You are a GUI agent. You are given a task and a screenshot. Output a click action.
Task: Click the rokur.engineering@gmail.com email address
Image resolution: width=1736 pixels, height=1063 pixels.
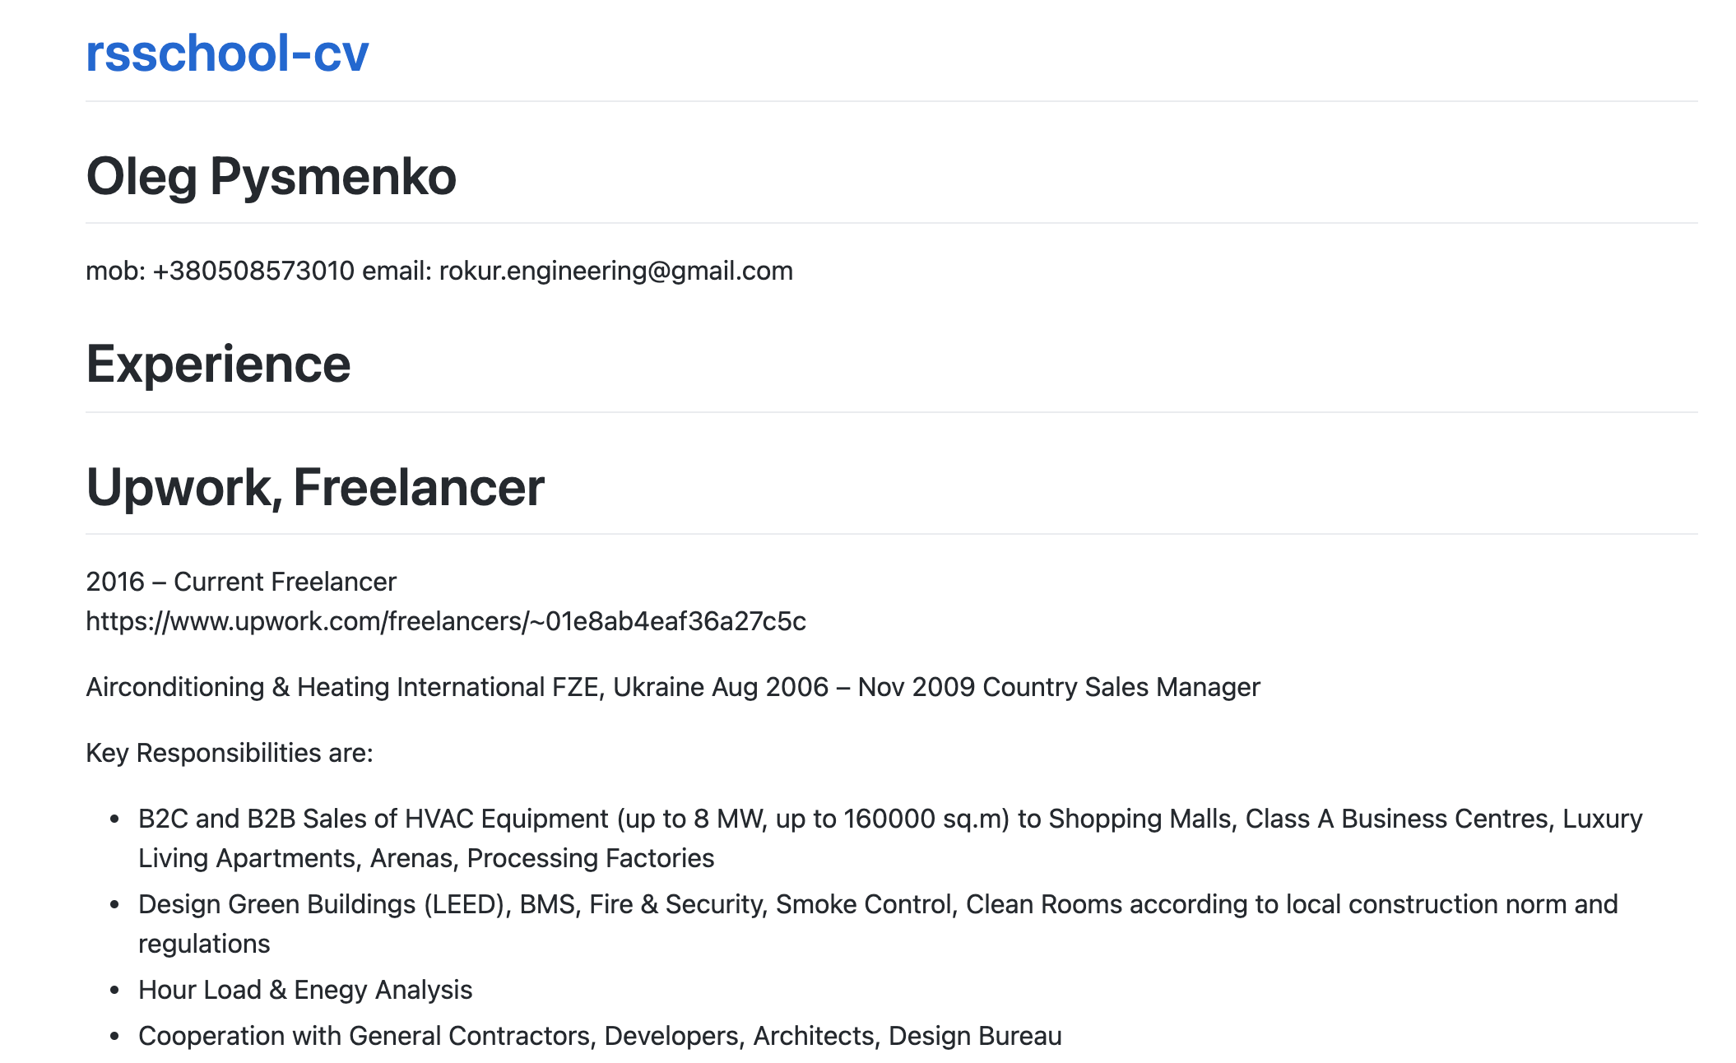coord(615,271)
